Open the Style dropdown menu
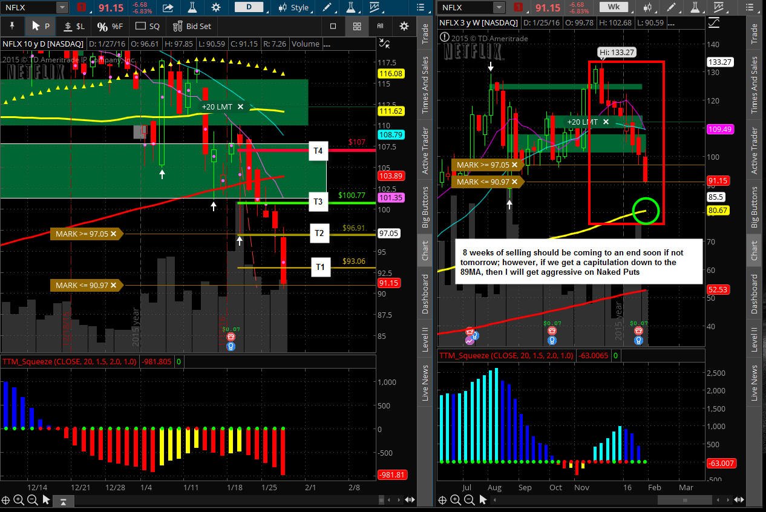Image resolution: width=766 pixels, height=512 pixels. coord(294,8)
